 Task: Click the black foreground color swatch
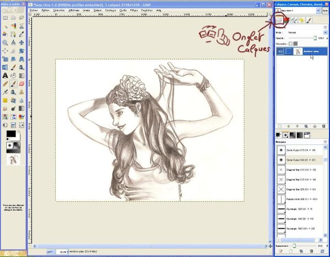tap(11, 134)
